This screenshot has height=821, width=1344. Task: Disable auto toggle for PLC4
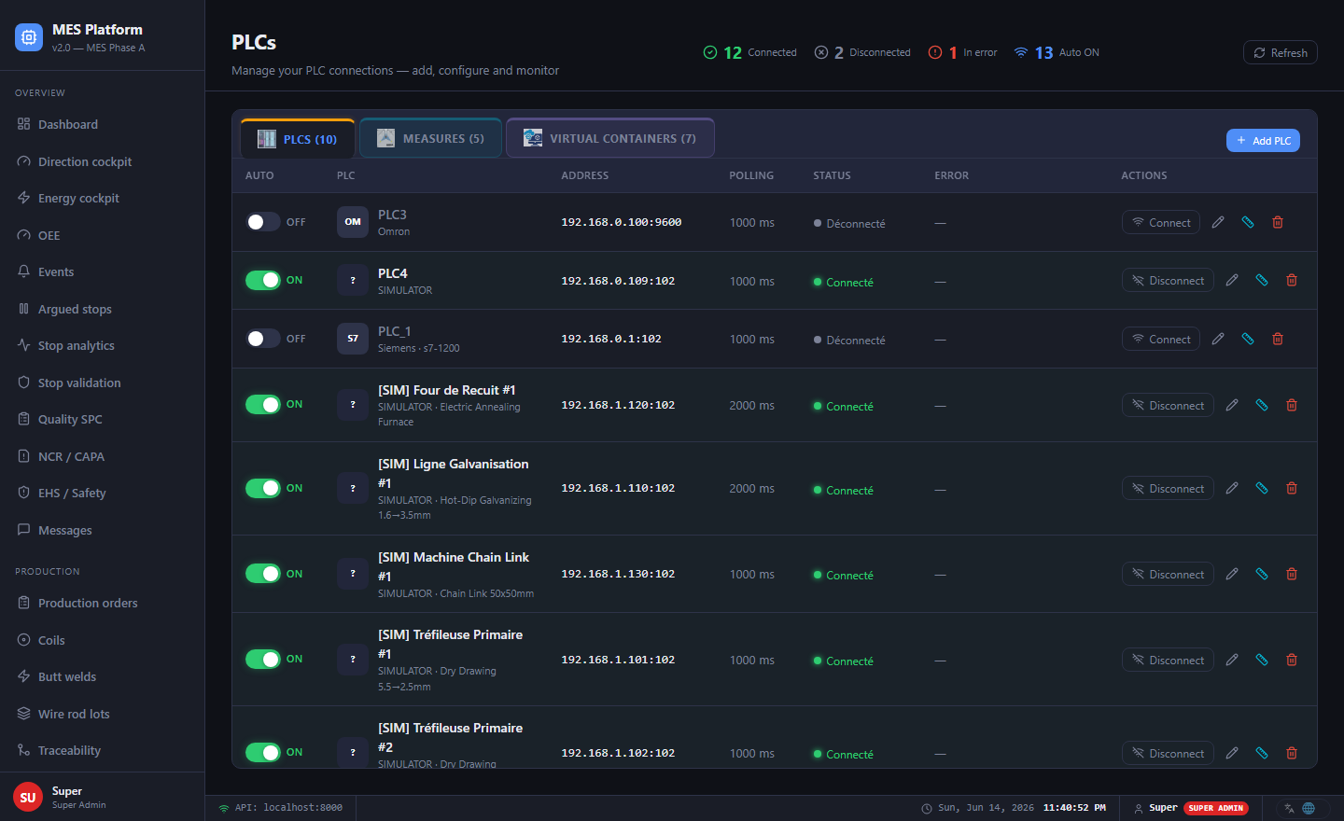click(263, 280)
